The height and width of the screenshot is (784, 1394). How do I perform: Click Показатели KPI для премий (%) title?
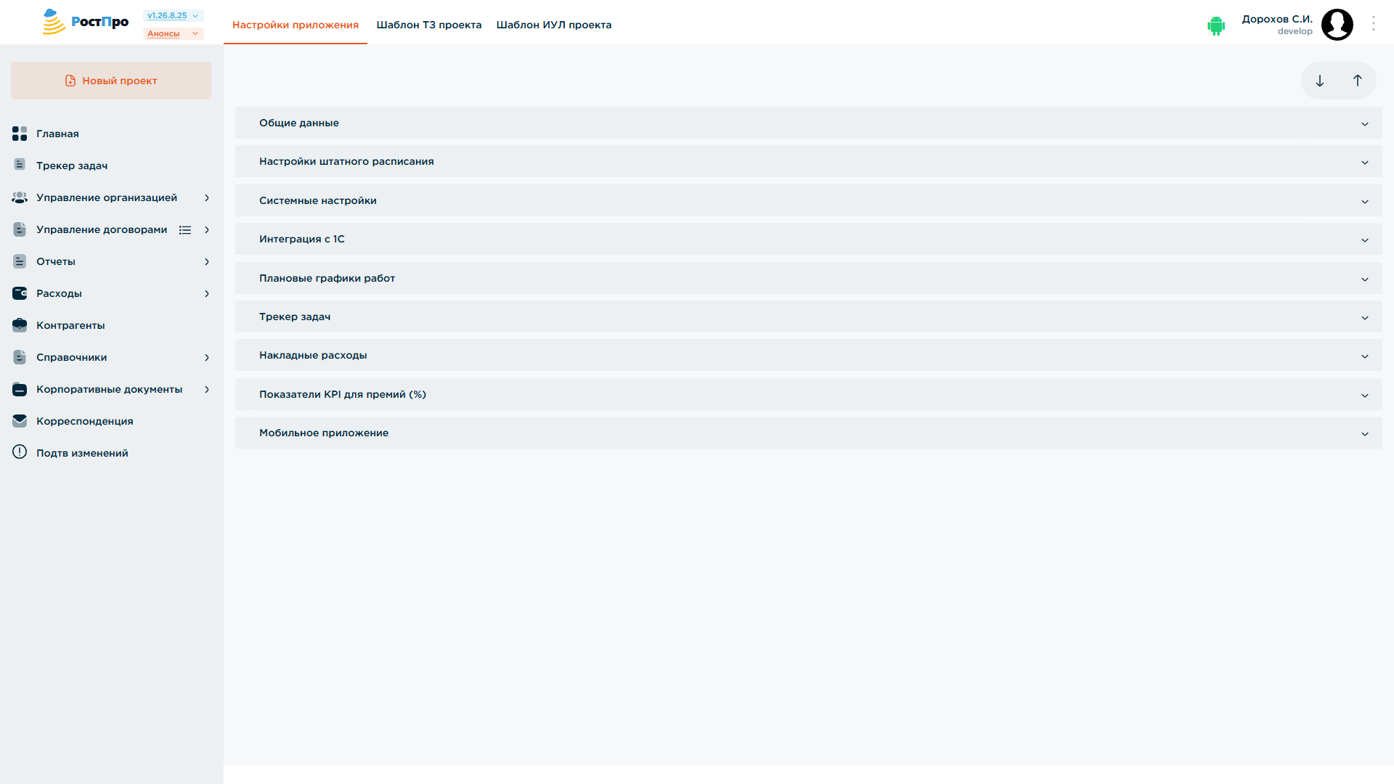[343, 394]
